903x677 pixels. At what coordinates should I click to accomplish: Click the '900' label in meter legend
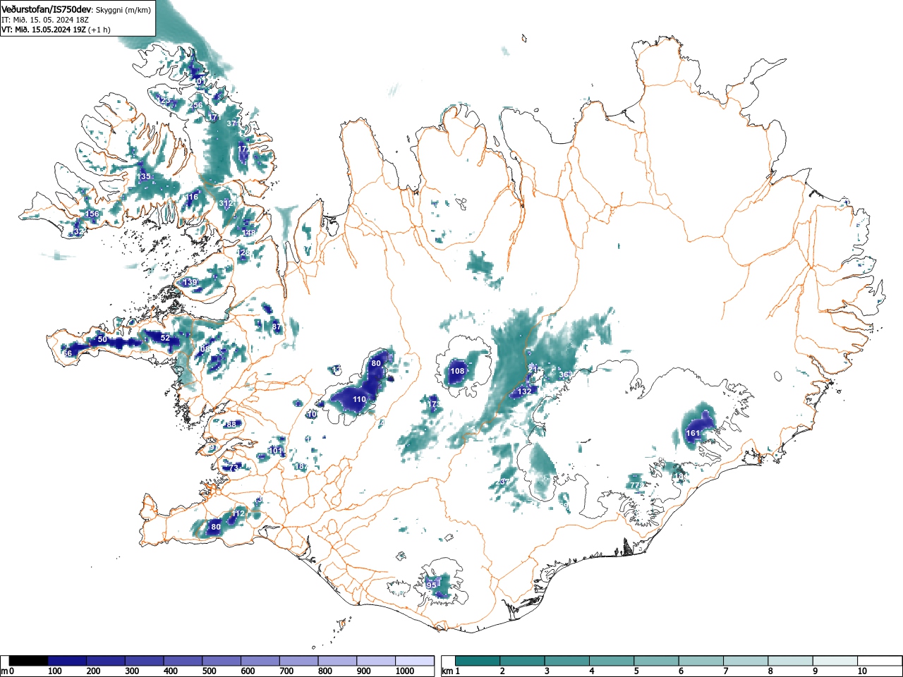point(364,671)
